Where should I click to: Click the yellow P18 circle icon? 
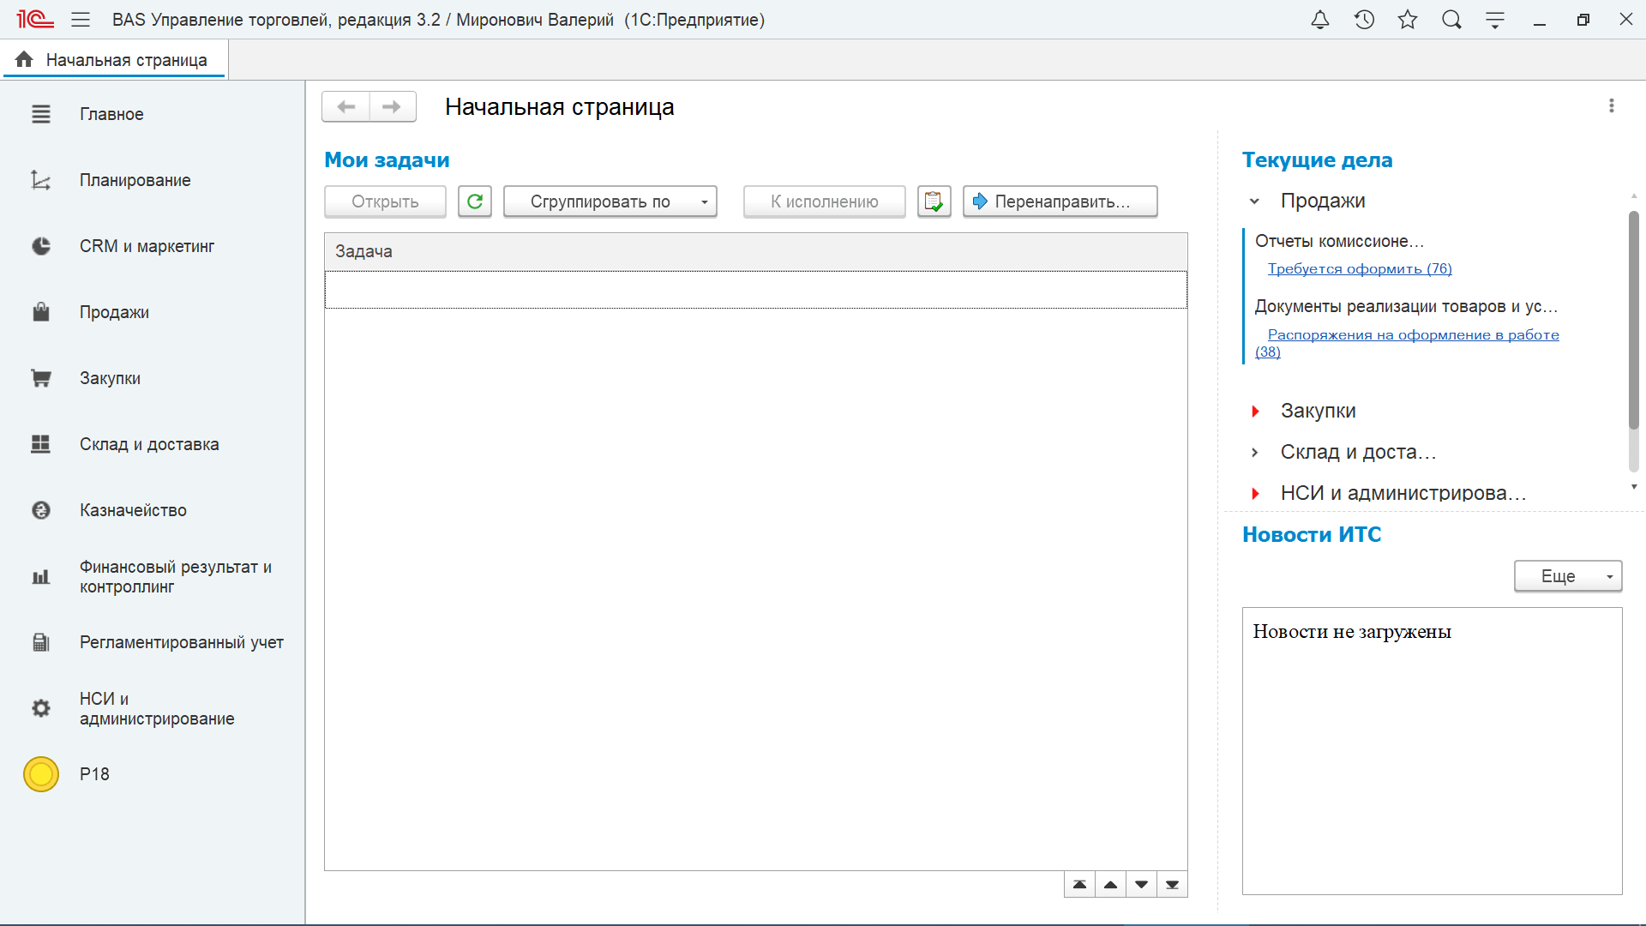(41, 774)
